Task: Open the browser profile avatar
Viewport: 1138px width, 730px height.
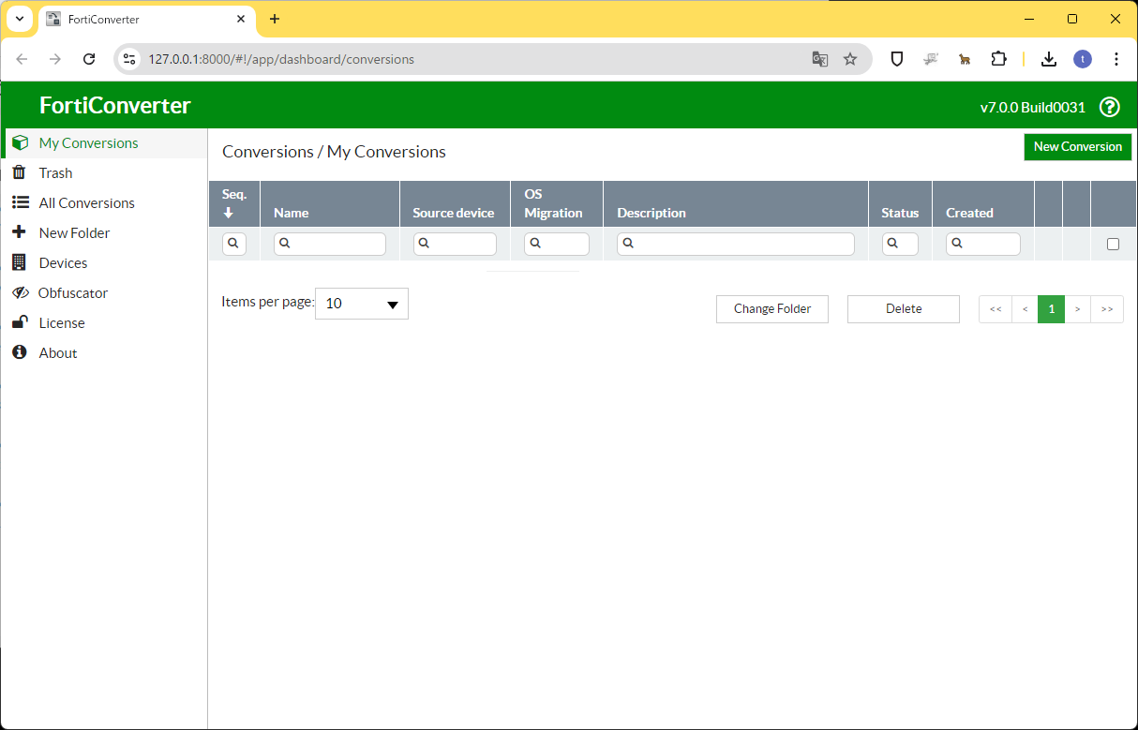Action: 1083,59
